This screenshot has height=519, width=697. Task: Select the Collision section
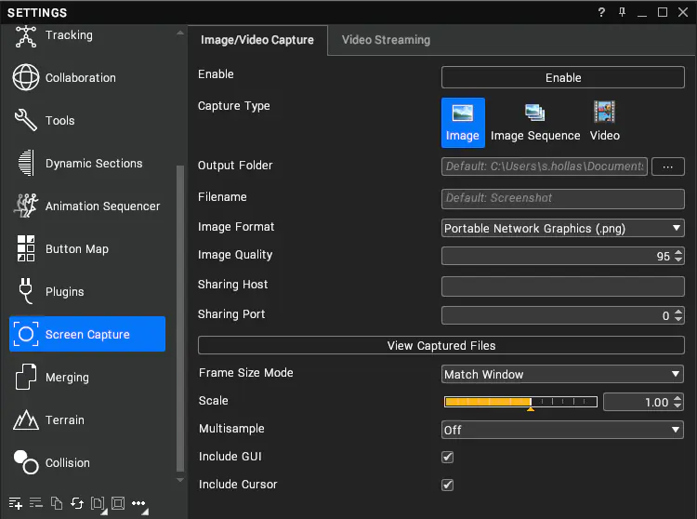tap(87, 462)
